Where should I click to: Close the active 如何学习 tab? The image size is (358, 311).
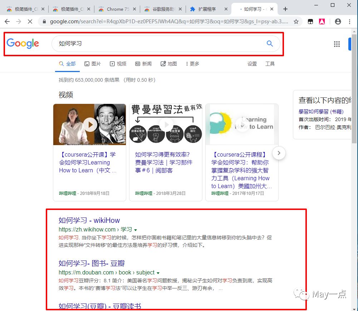click(x=272, y=9)
